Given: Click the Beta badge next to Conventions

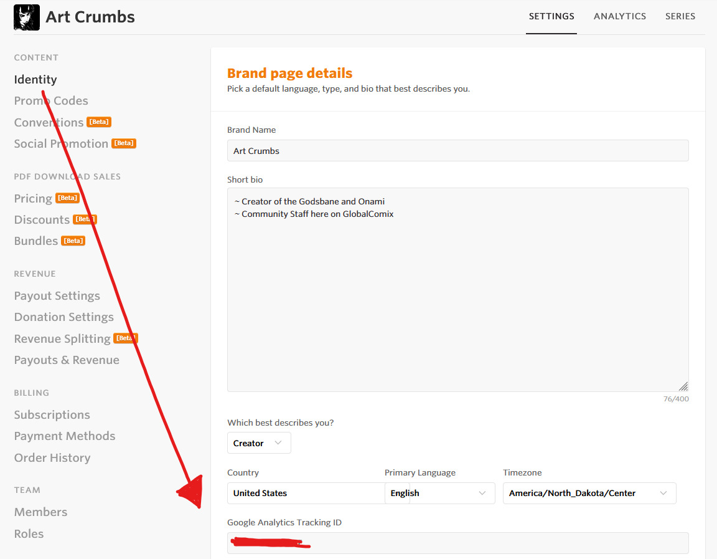Looking at the screenshot, I should tap(99, 122).
